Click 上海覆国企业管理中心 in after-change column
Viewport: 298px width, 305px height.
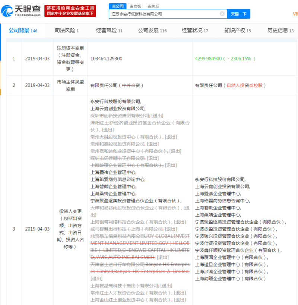232,257
